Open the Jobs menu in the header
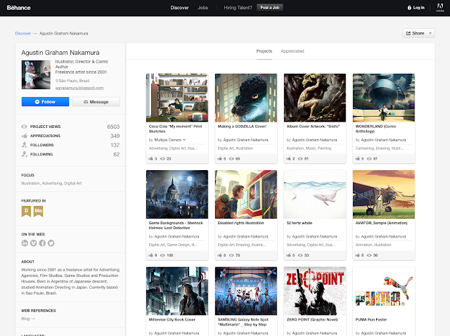 click(x=202, y=8)
